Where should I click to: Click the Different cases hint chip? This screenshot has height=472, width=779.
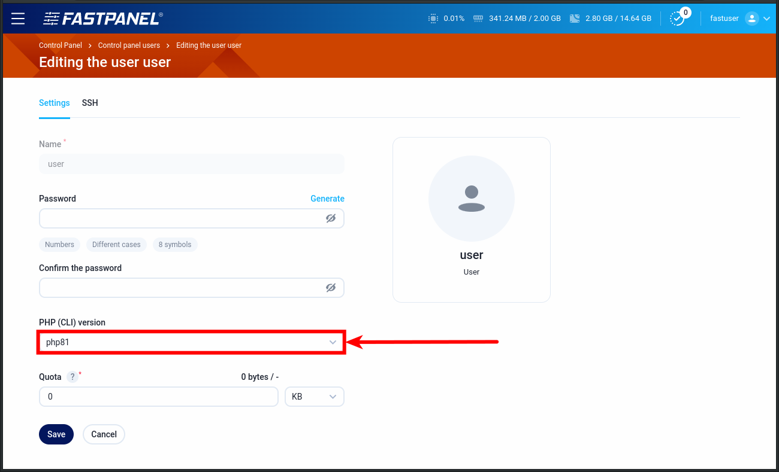tap(116, 245)
